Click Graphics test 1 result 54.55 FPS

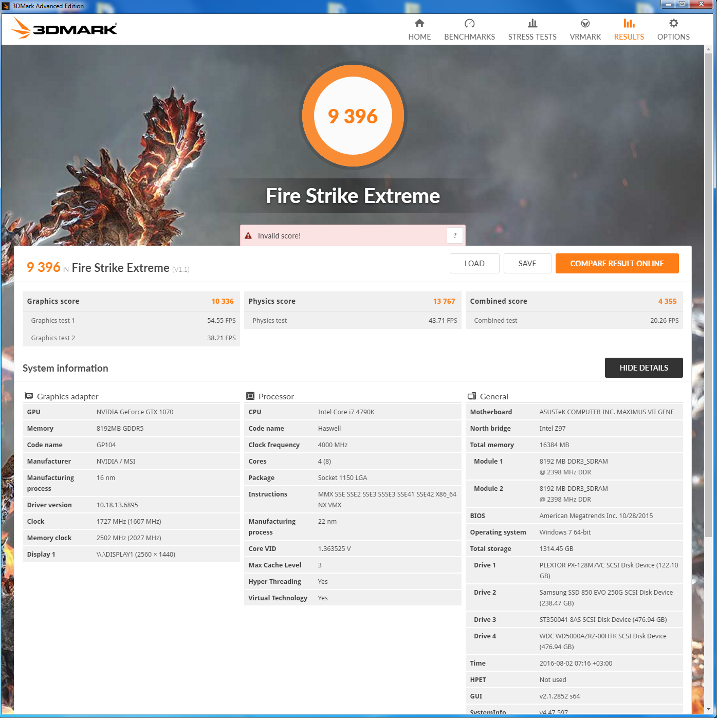tap(222, 320)
